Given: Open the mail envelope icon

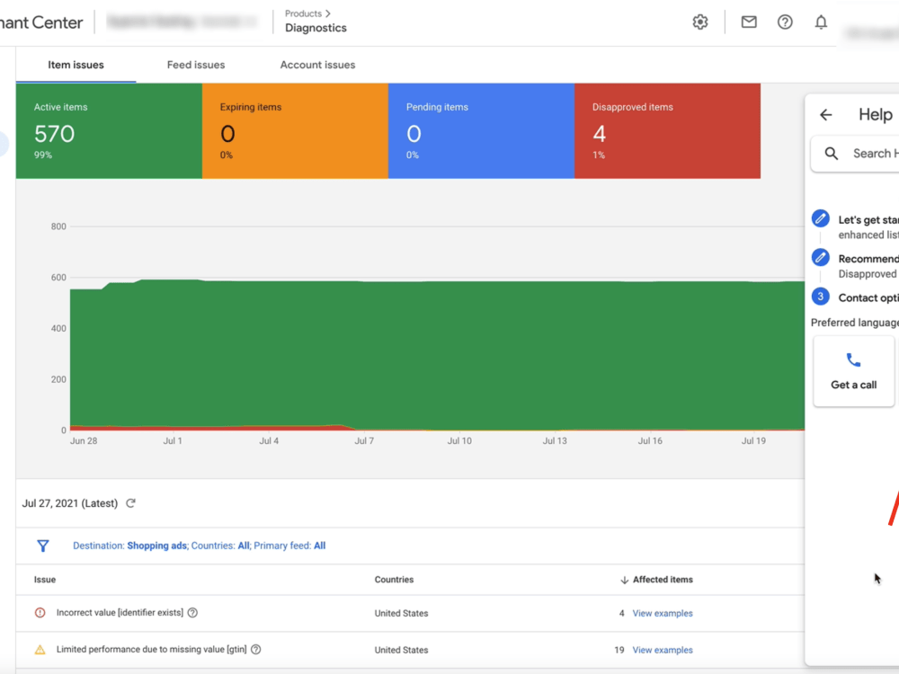Looking at the screenshot, I should [x=749, y=22].
